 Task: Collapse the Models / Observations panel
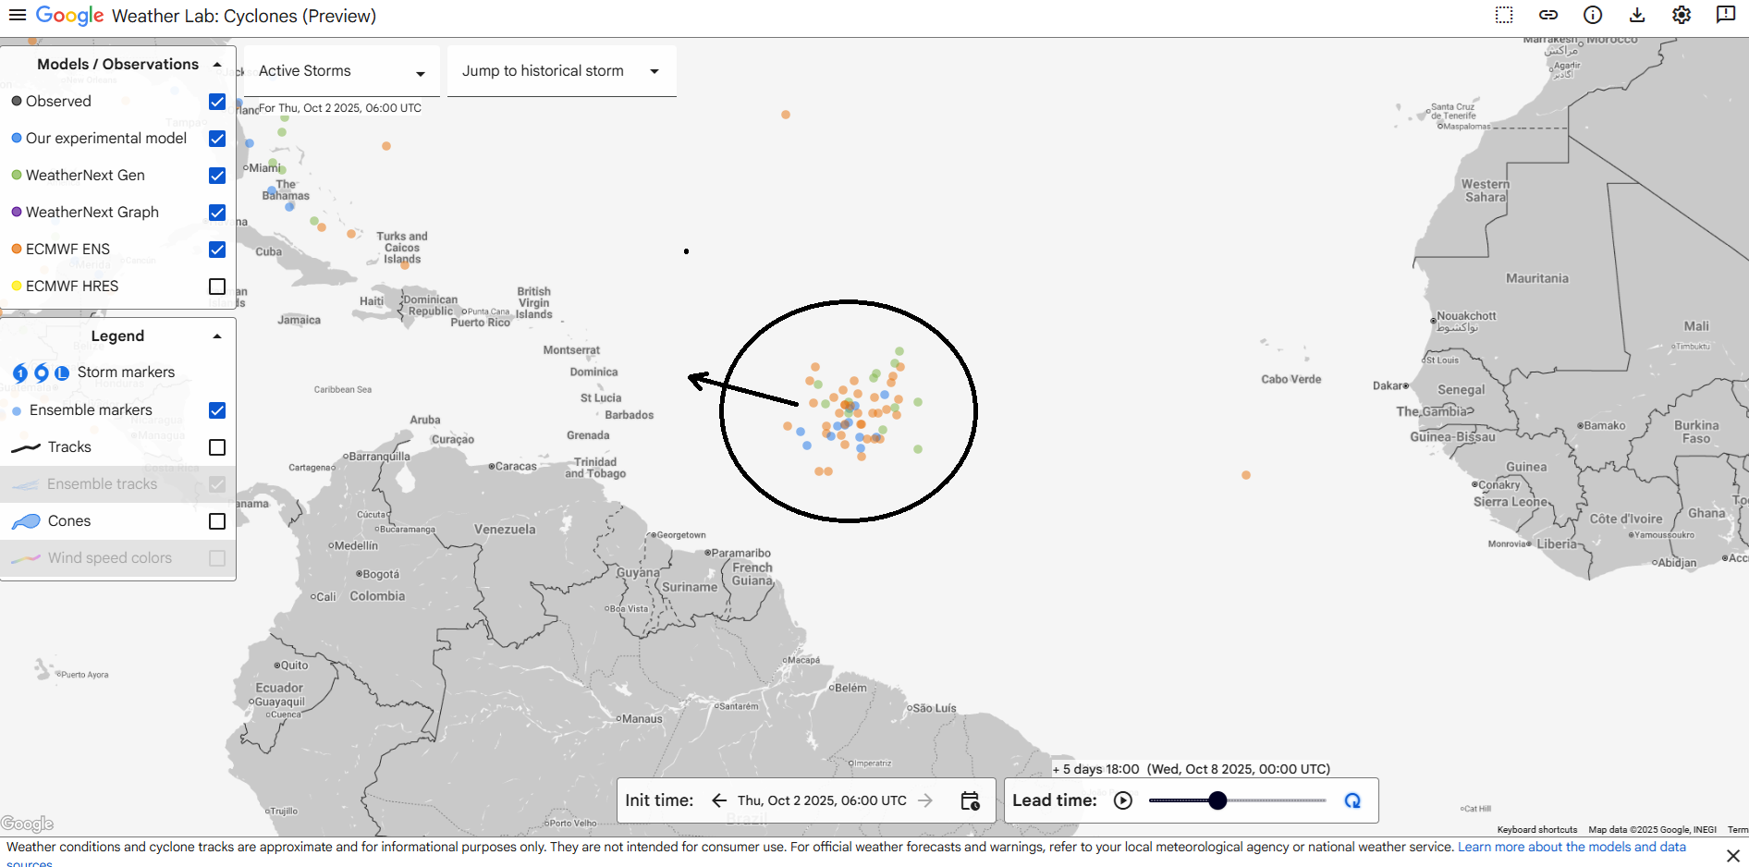pyautogui.click(x=217, y=65)
